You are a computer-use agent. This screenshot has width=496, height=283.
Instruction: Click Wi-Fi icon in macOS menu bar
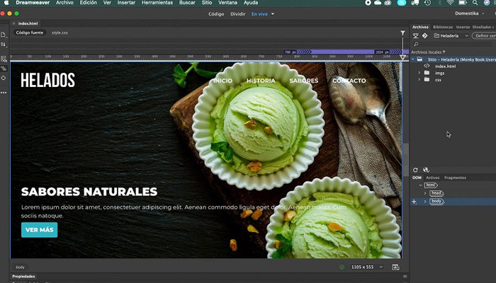(x=451, y=3)
